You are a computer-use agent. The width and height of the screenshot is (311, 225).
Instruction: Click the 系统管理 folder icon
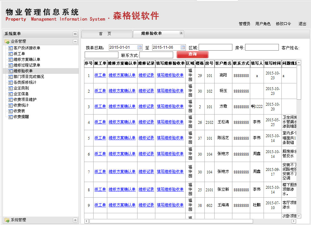click(x=7, y=220)
